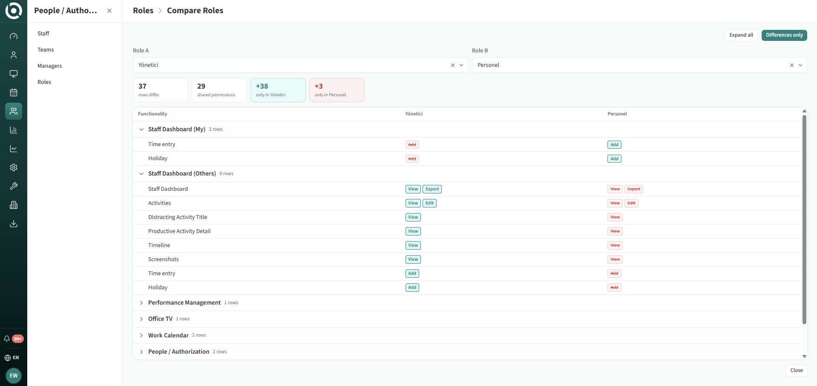The height and width of the screenshot is (386, 817).
Task: Click the permissions table vertical scrollbar
Action: click(x=804, y=219)
